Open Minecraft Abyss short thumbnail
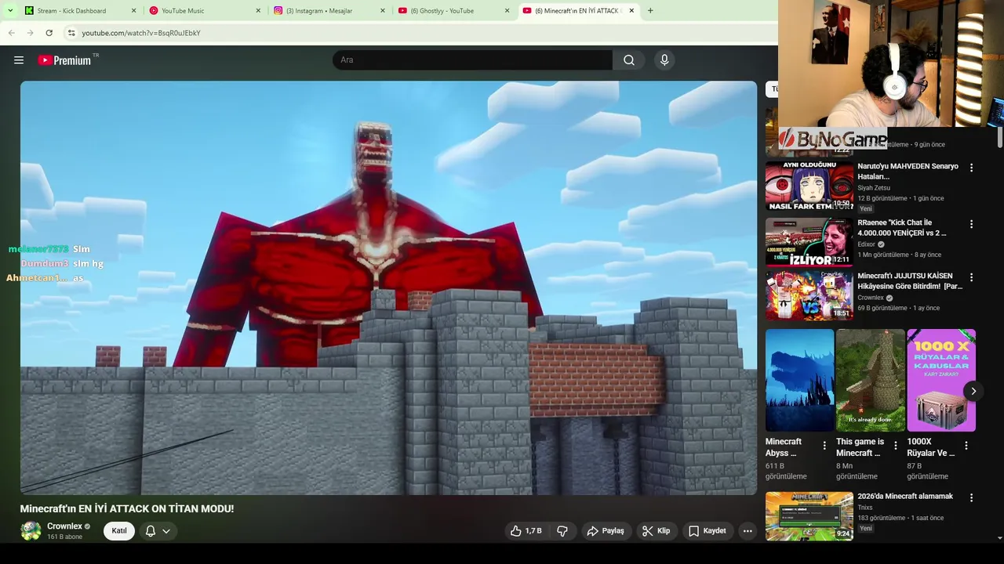 click(x=799, y=380)
